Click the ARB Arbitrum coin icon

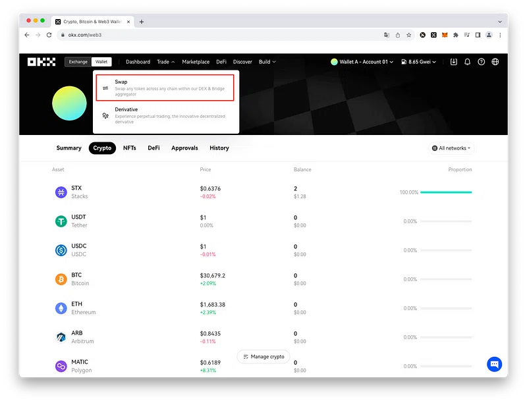[x=61, y=337]
